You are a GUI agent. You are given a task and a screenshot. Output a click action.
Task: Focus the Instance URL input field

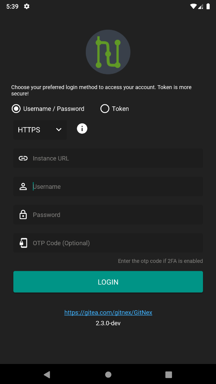point(114,158)
